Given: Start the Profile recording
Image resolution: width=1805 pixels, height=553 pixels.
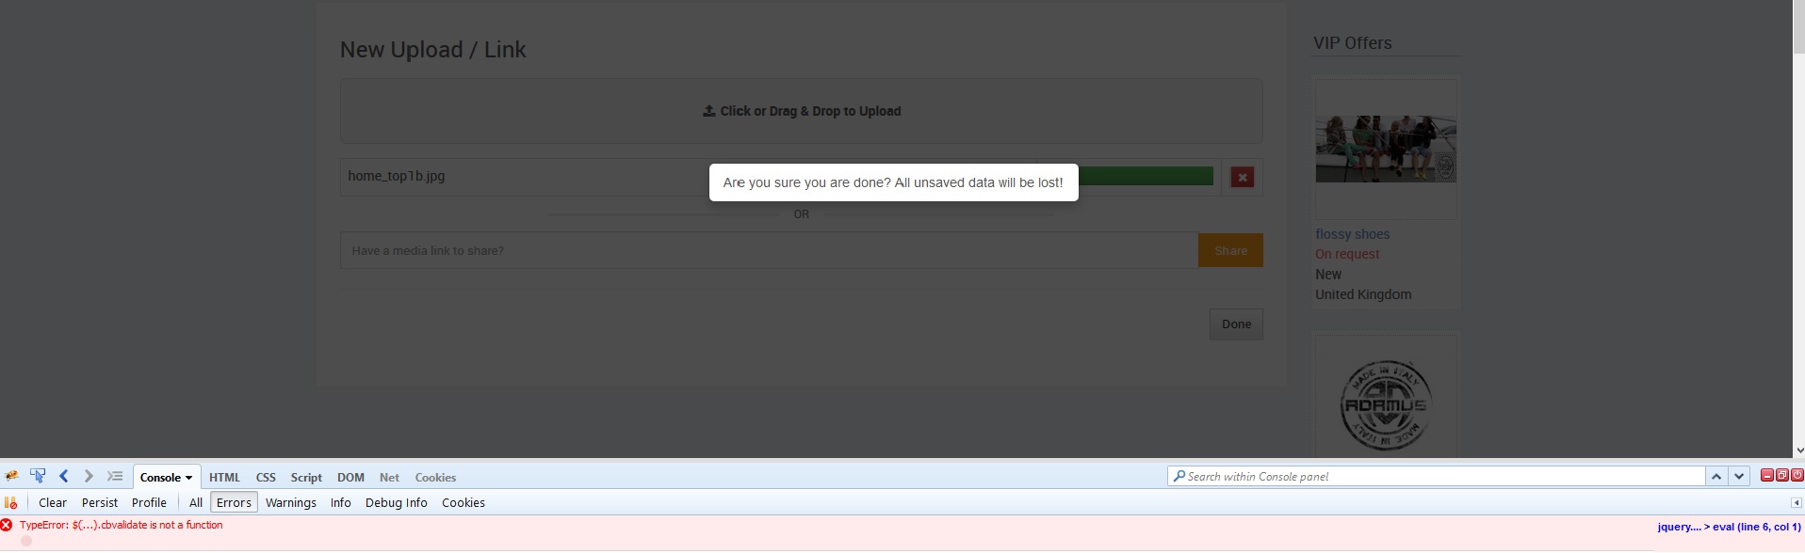Looking at the screenshot, I should (149, 503).
